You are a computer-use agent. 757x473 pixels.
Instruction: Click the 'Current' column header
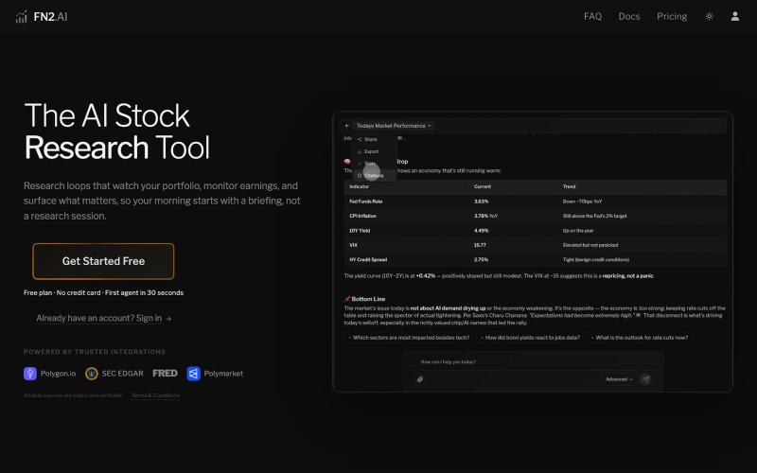(483, 186)
